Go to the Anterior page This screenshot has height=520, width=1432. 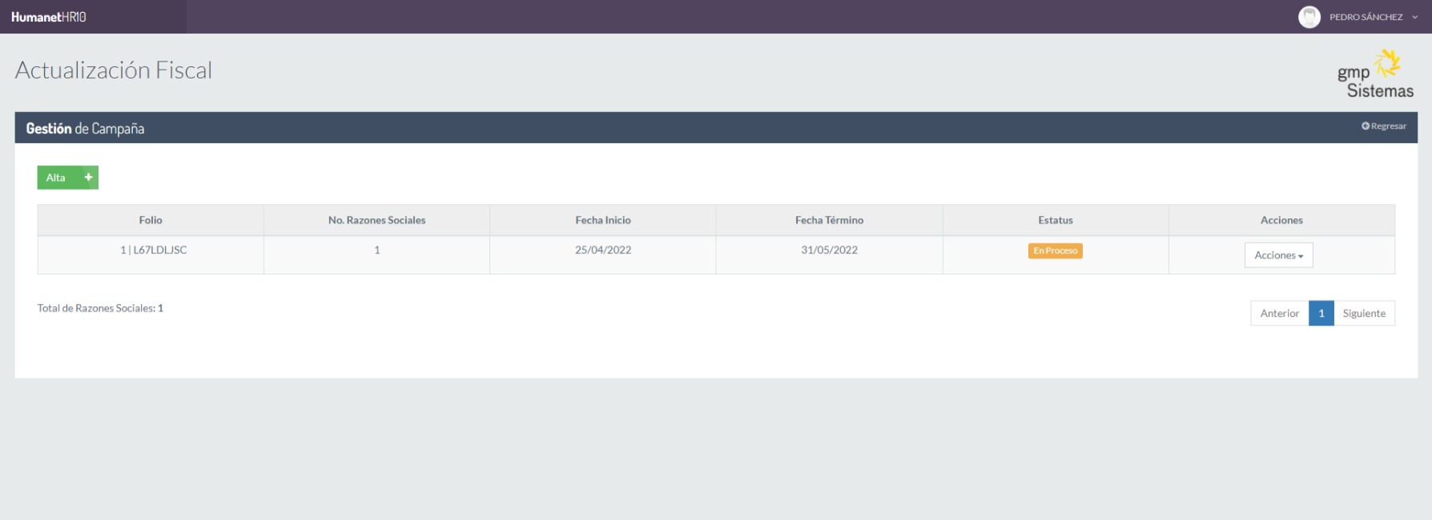[x=1279, y=314]
